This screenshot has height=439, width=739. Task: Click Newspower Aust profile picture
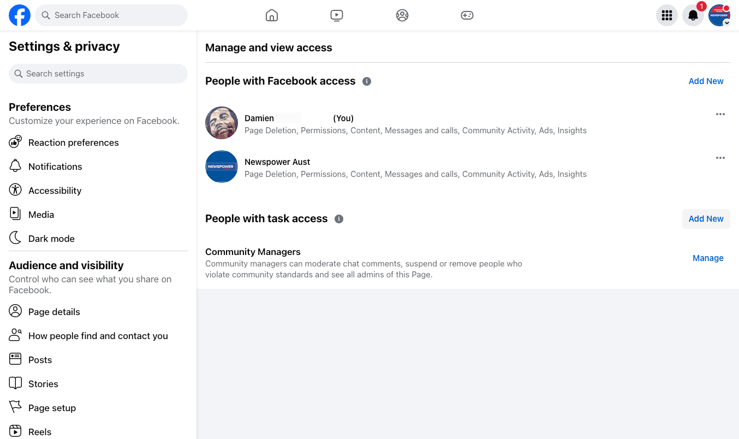coord(222,167)
